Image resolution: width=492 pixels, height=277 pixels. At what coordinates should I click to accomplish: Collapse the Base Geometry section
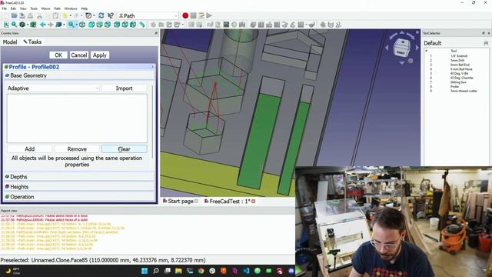pyautogui.click(x=79, y=75)
